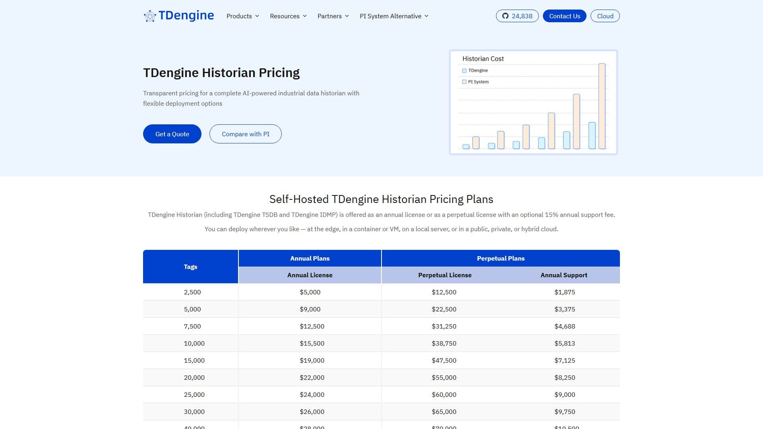The height and width of the screenshot is (429, 763).
Task: Click the TDengine Historian Pricing heading
Action: coord(221,73)
